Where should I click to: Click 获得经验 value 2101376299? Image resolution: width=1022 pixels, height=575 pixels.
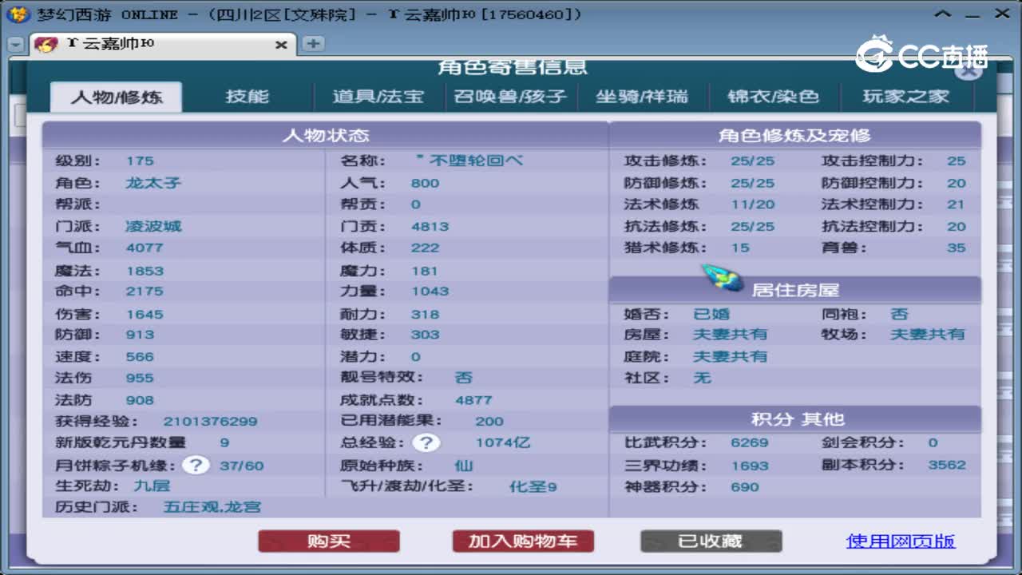tap(210, 421)
